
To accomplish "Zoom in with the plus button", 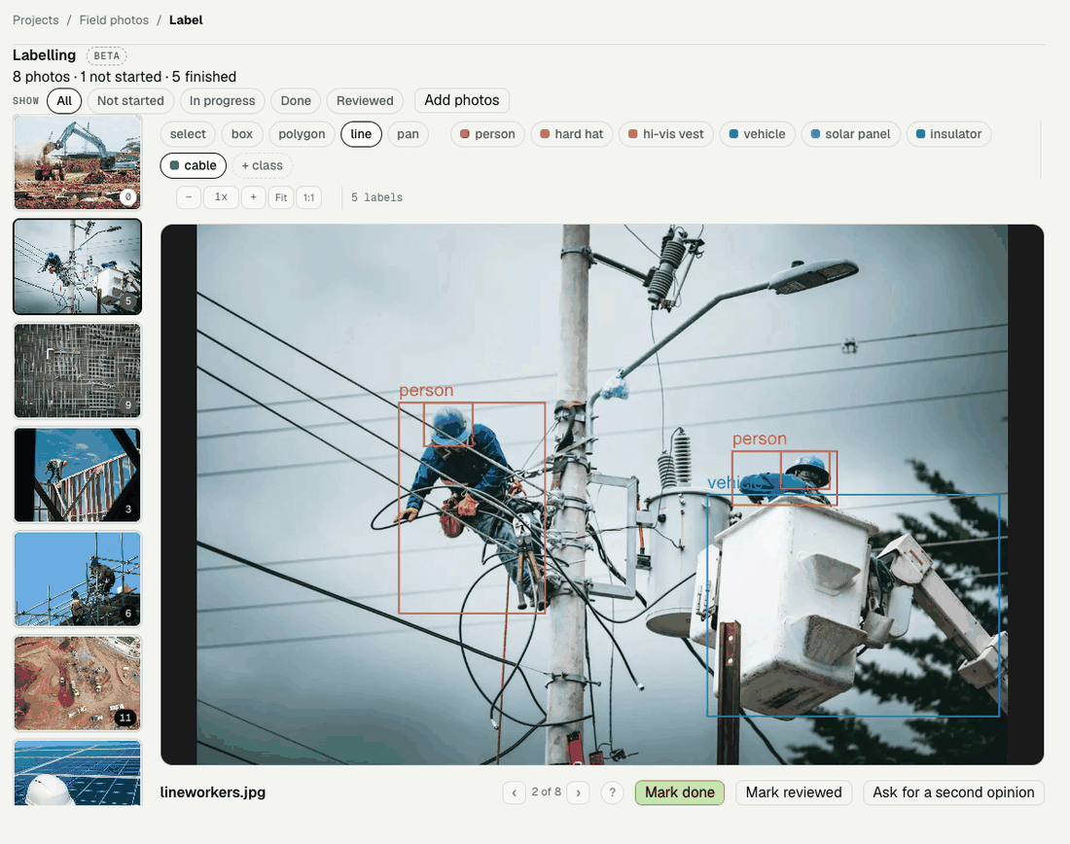I will 253,197.
